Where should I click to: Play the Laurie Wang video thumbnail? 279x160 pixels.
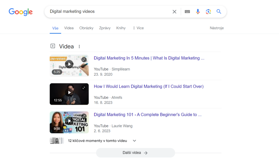click(69, 122)
